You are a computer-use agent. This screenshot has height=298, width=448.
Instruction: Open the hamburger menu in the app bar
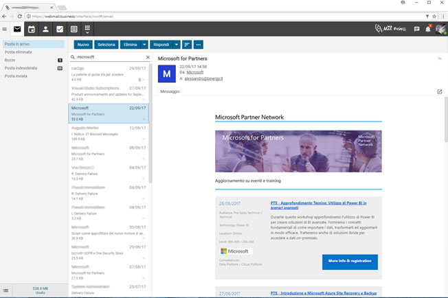(4, 29)
